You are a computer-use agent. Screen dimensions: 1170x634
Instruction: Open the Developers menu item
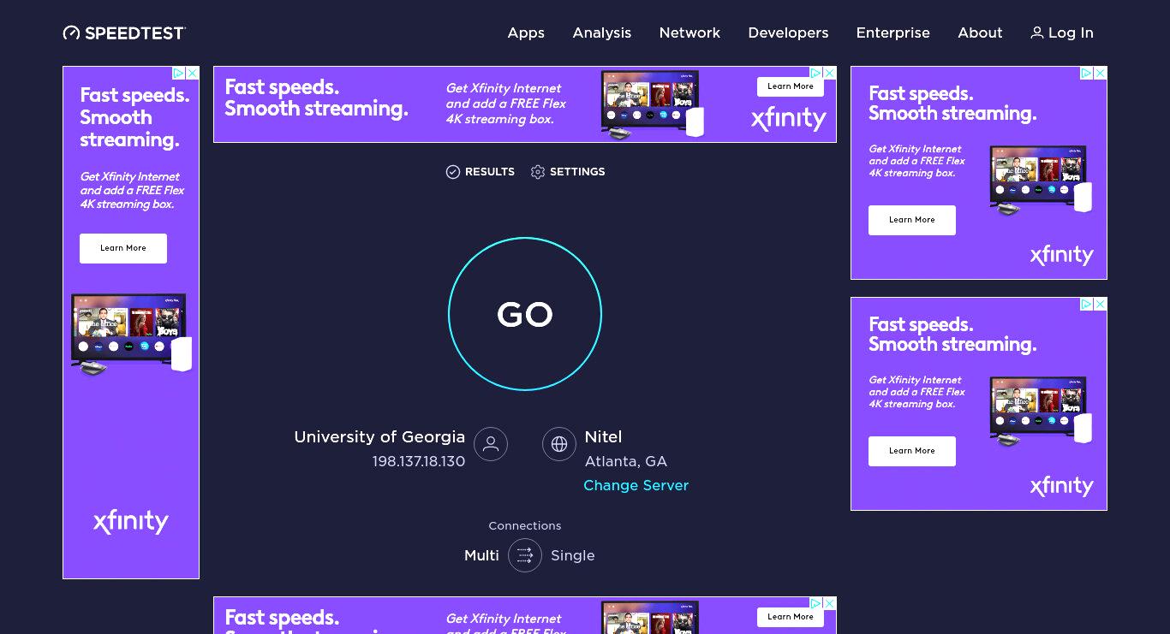(788, 33)
